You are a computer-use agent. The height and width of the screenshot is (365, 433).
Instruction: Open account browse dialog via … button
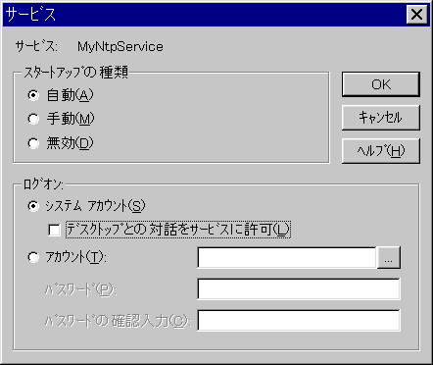click(x=388, y=258)
